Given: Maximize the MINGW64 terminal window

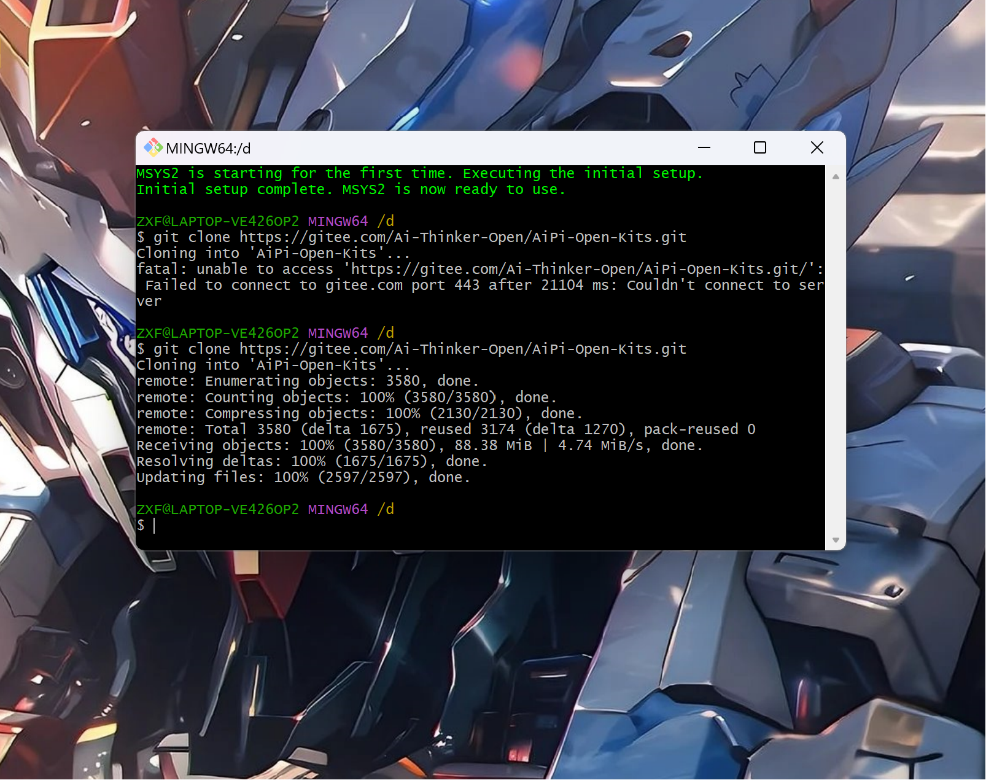Looking at the screenshot, I should 760,147.
